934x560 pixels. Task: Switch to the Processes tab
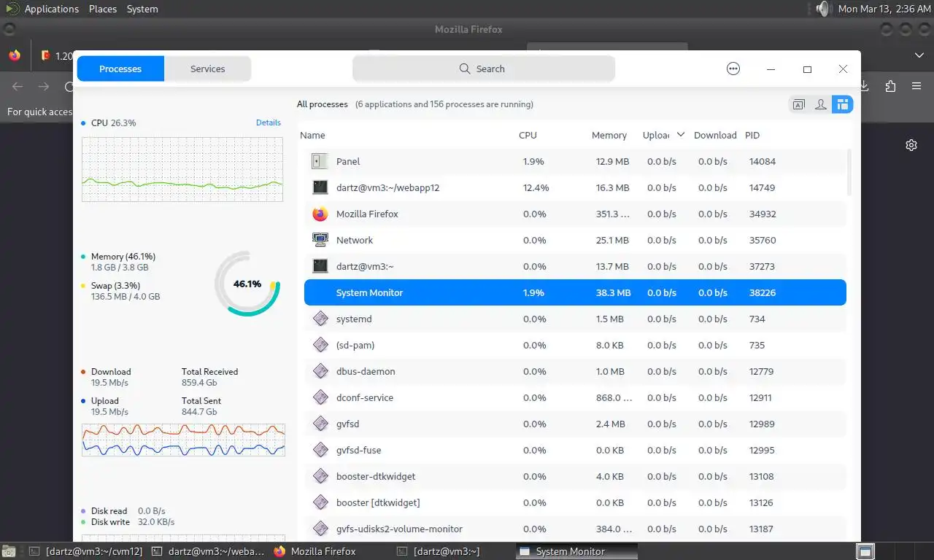(120, 69)
